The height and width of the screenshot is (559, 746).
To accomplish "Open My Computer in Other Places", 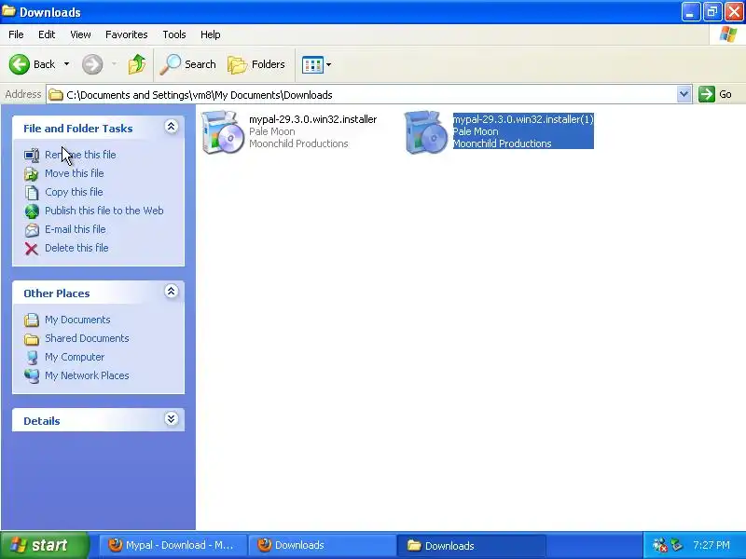I will [x=75, y=357].
